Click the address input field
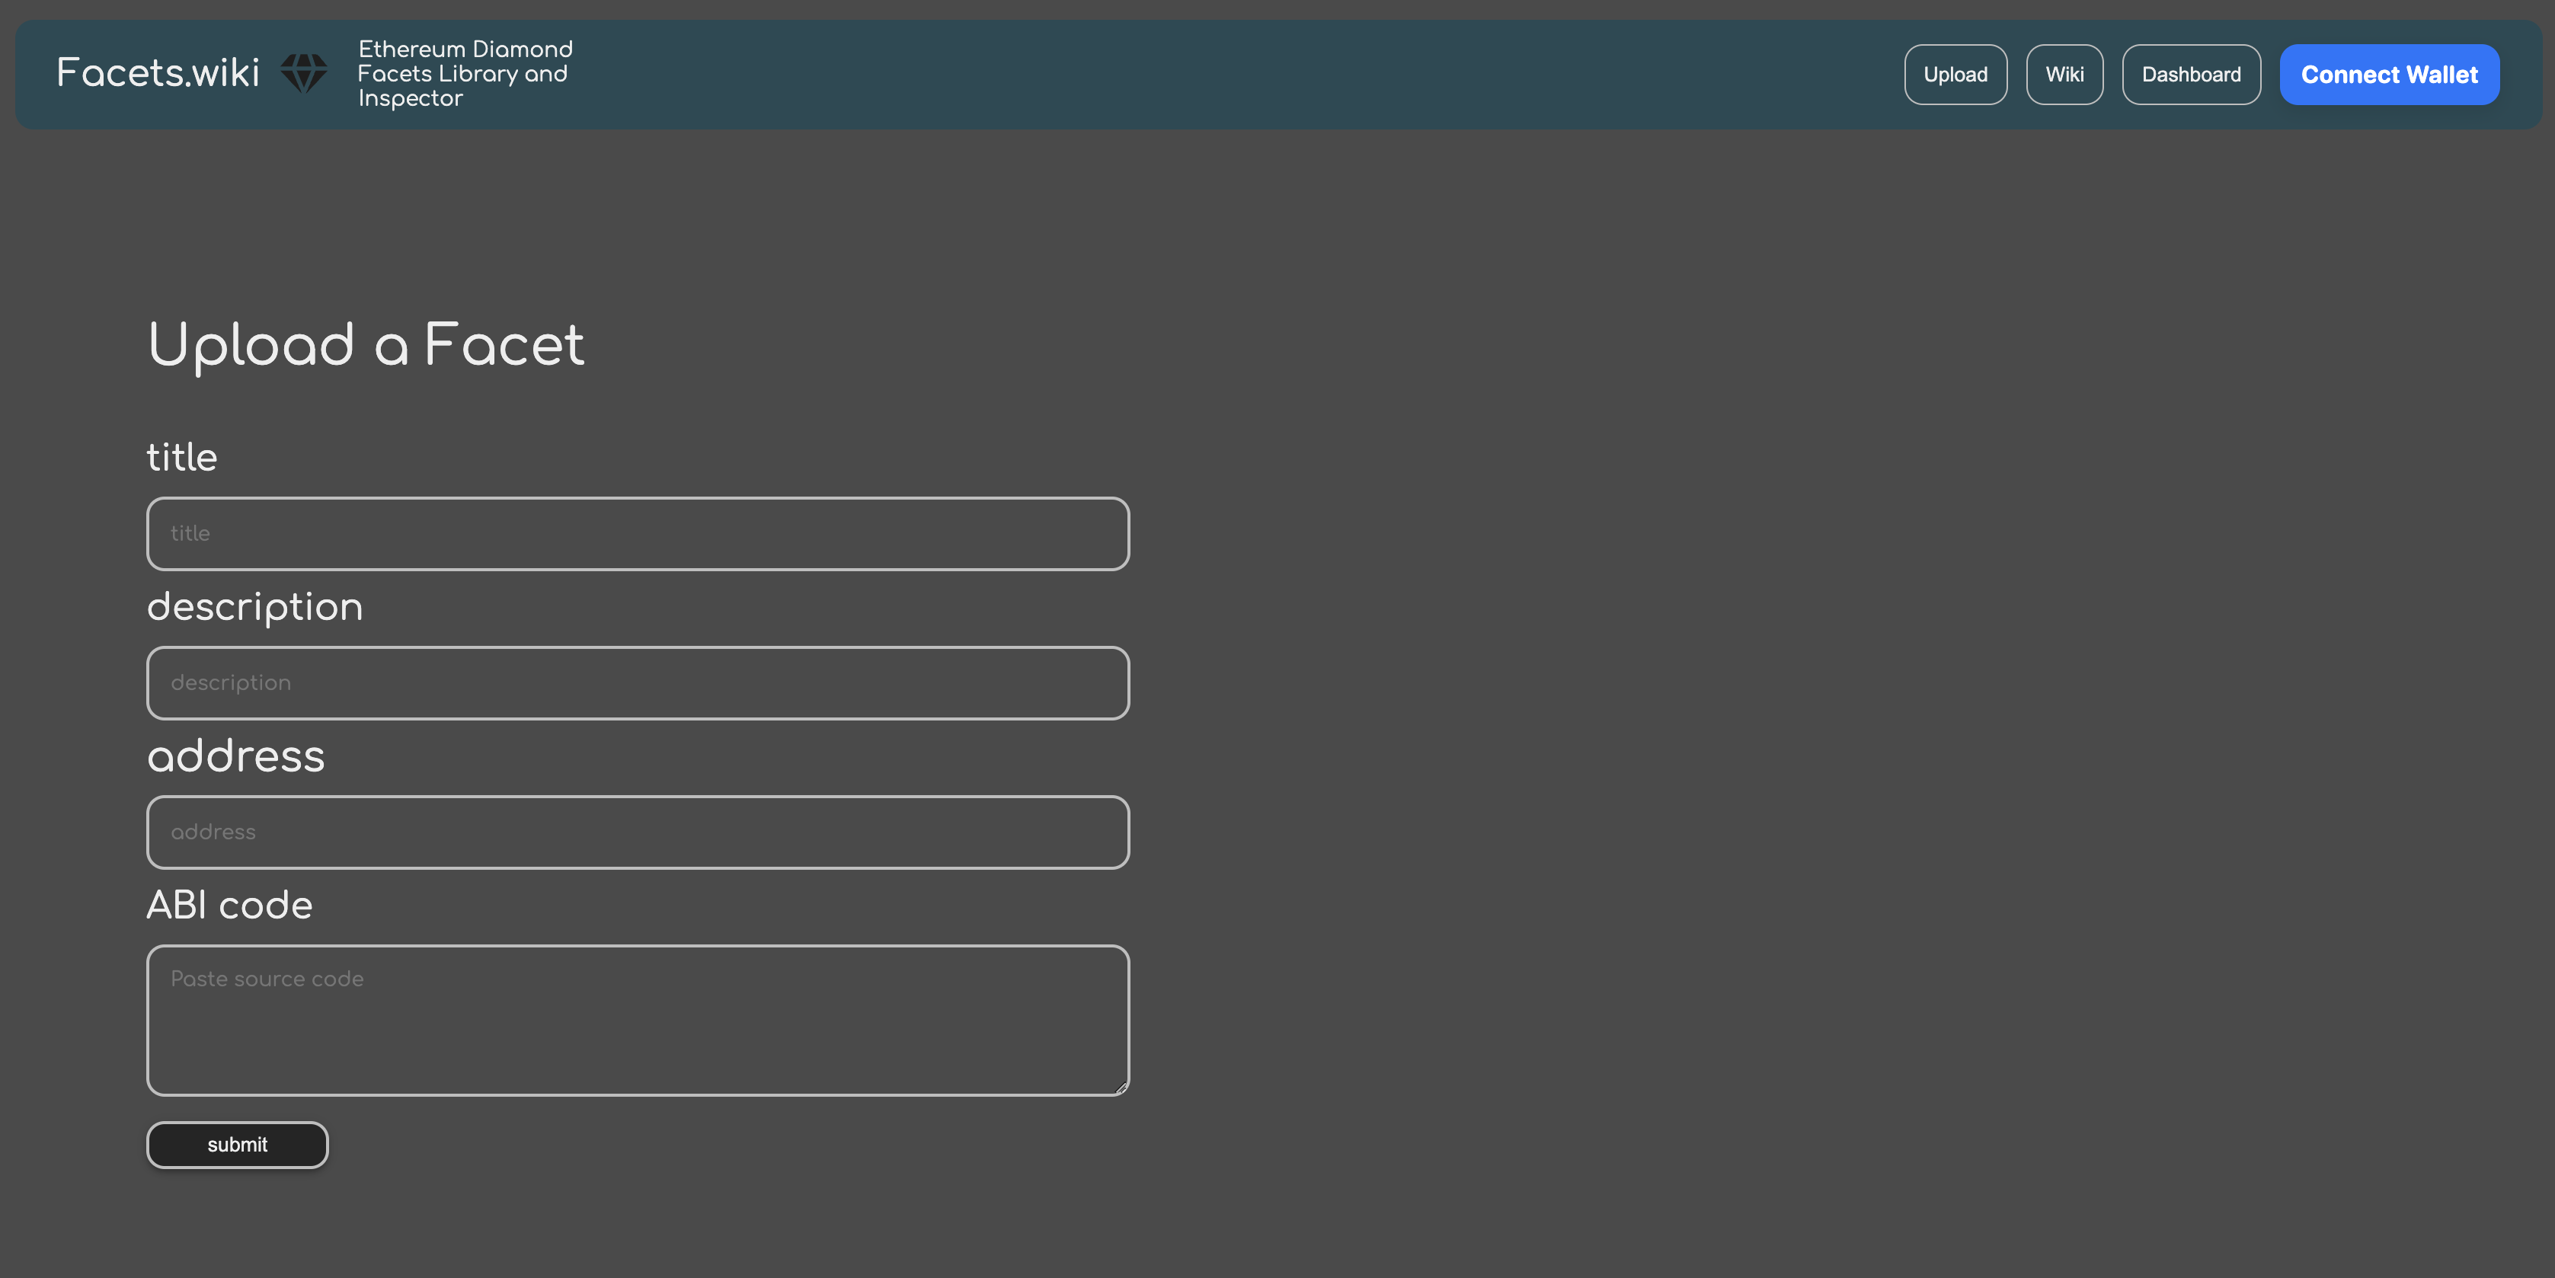Viewport: 2555px width, 1278px height. 637,832
